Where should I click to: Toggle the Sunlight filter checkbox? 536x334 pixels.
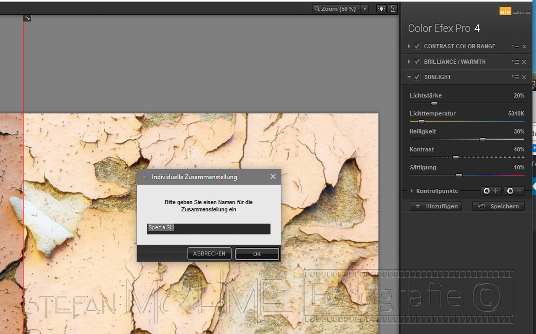point(417,77)
